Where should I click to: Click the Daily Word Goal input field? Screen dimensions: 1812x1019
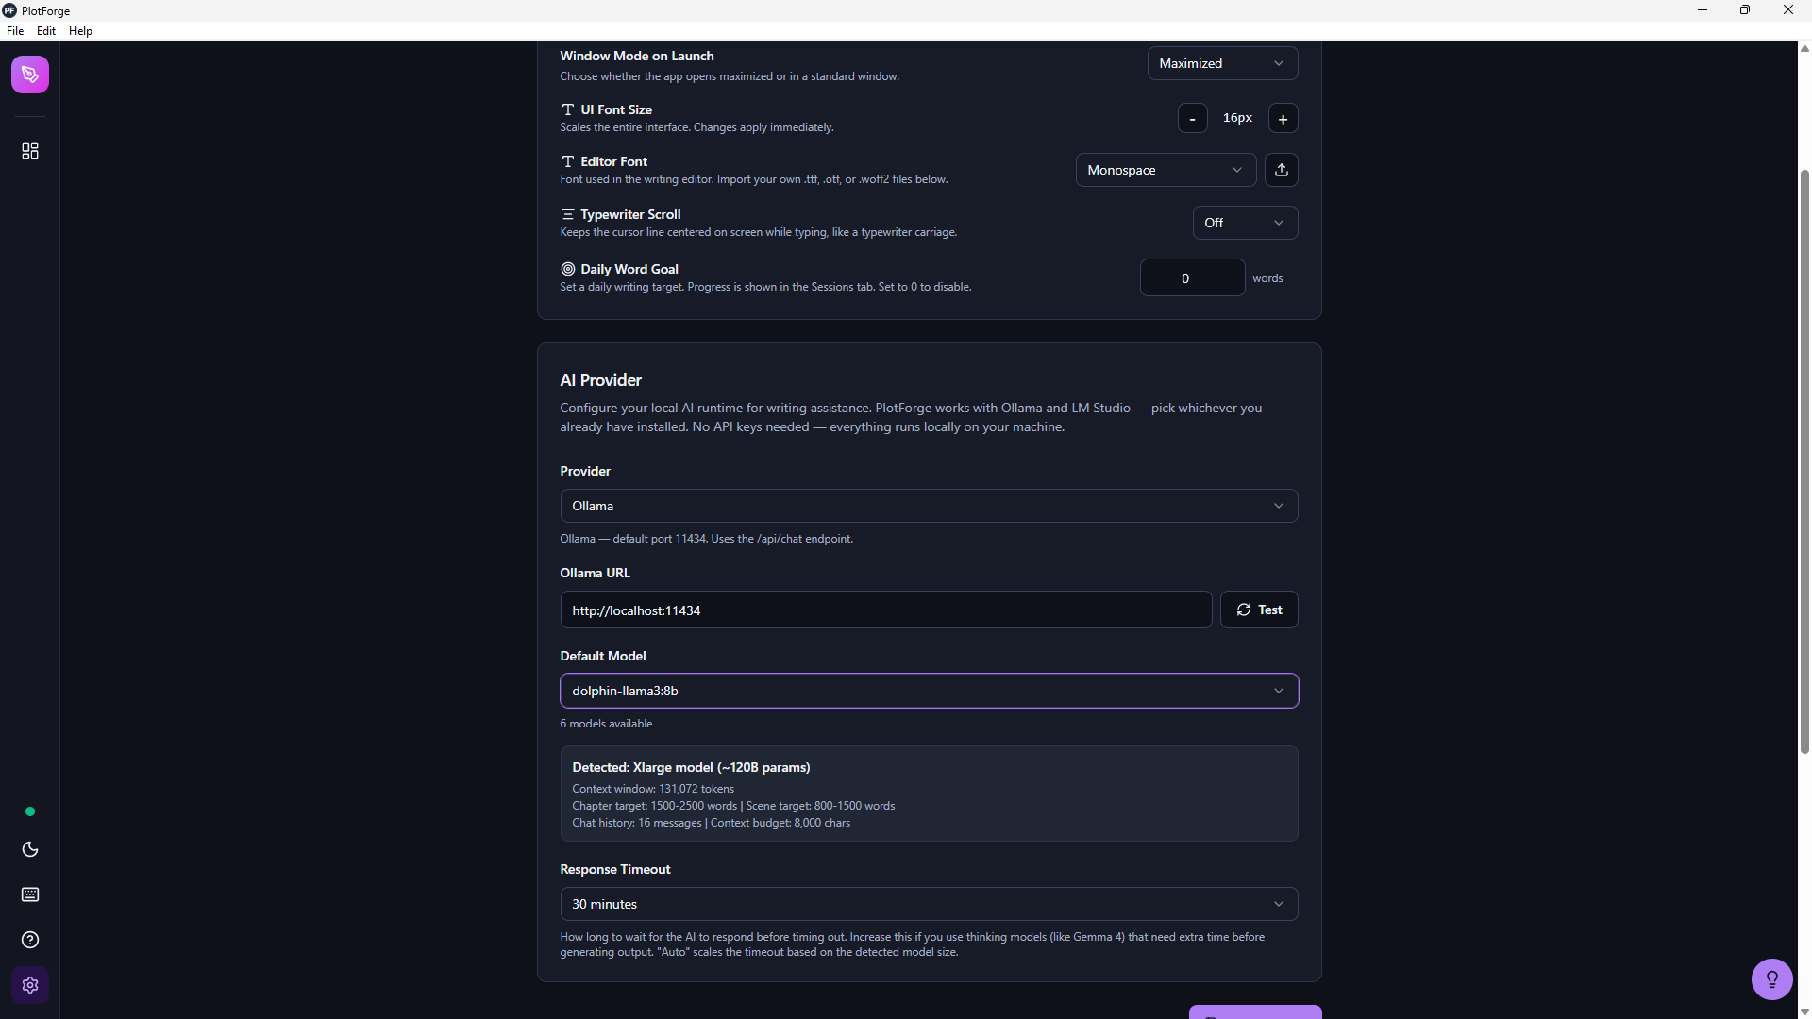tap(1193, 277)
